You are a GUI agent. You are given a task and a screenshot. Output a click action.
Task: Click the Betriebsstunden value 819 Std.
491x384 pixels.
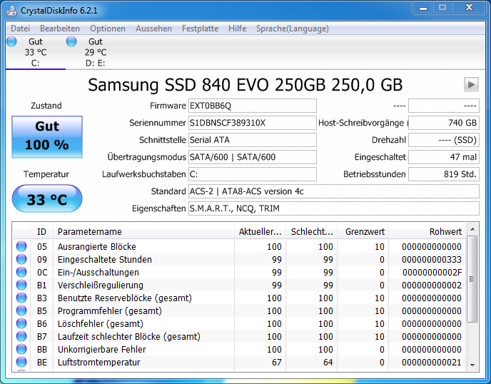coord(444,174)
